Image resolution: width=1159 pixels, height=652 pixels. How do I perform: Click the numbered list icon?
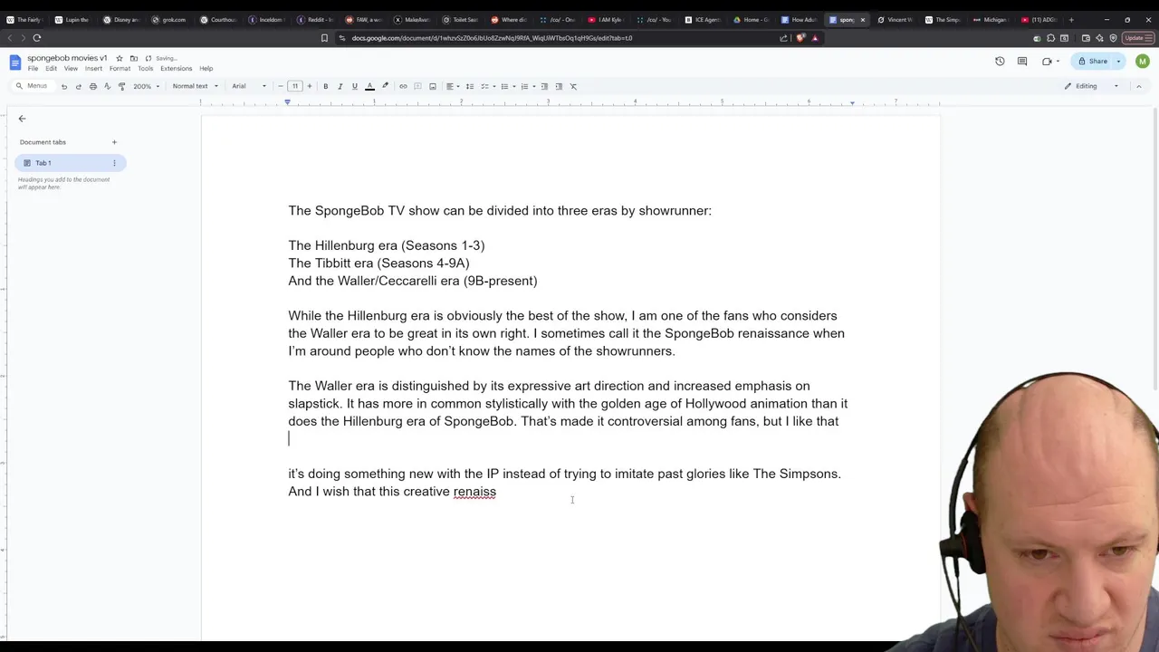523,86
